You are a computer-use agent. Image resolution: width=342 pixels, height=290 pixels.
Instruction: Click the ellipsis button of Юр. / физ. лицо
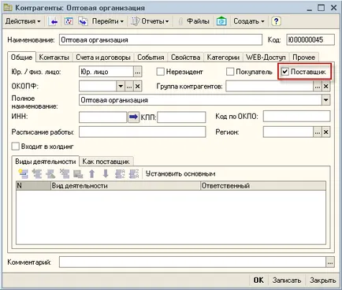137,72
